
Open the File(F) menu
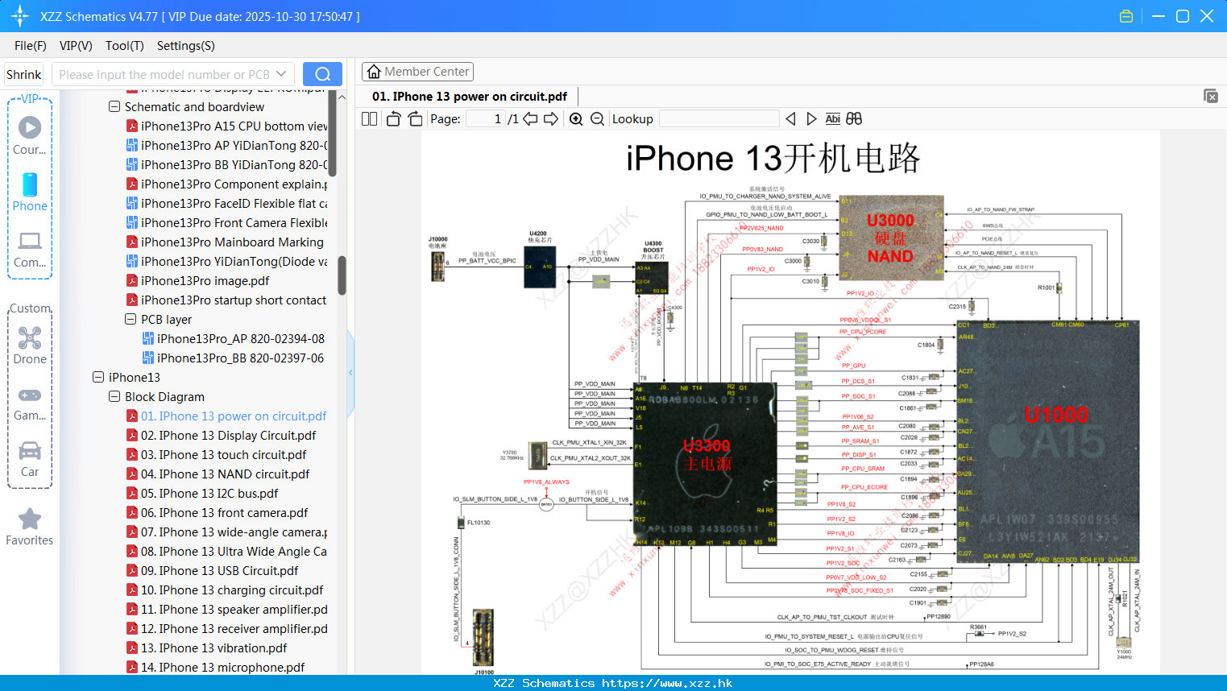(31, 46)
